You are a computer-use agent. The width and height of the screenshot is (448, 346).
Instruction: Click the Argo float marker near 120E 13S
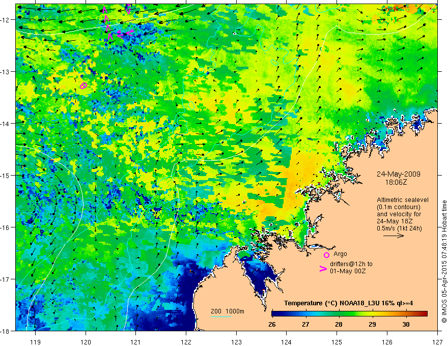[83, 85]
